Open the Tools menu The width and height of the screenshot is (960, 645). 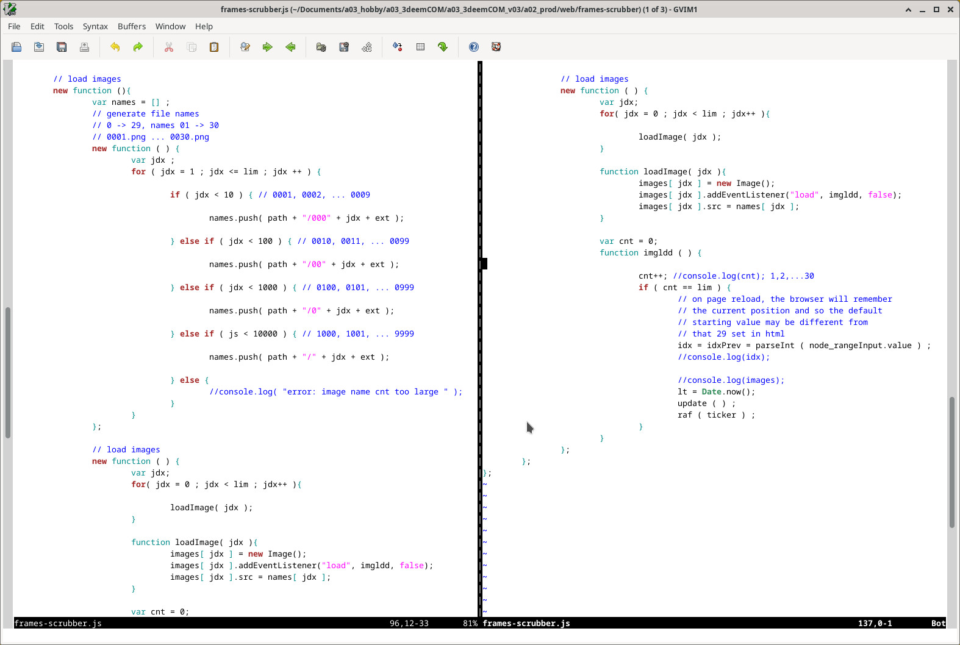coord(63,26)
